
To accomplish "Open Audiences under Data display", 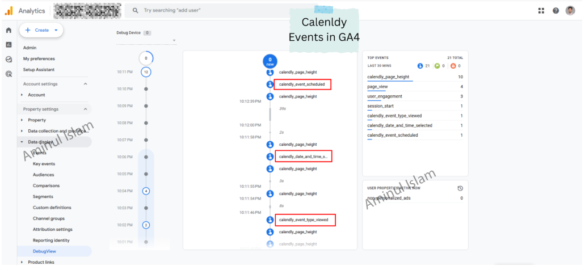I will [43, 175].
